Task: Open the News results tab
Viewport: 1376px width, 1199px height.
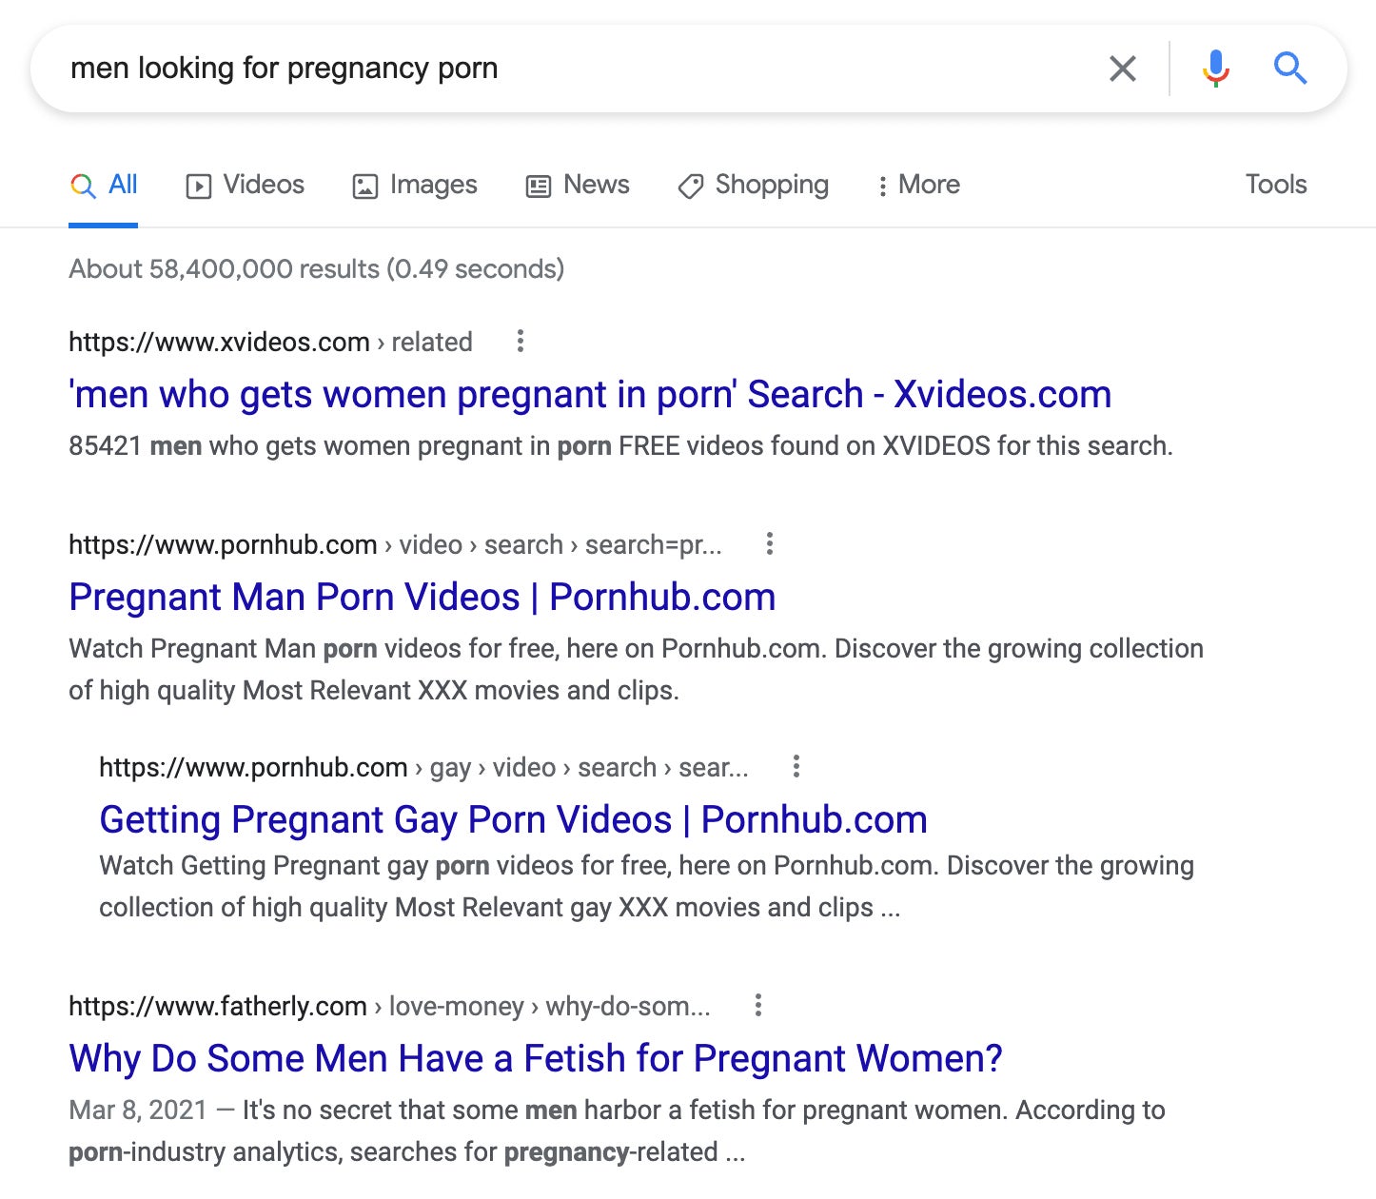Action: click(x=578, y=185)
